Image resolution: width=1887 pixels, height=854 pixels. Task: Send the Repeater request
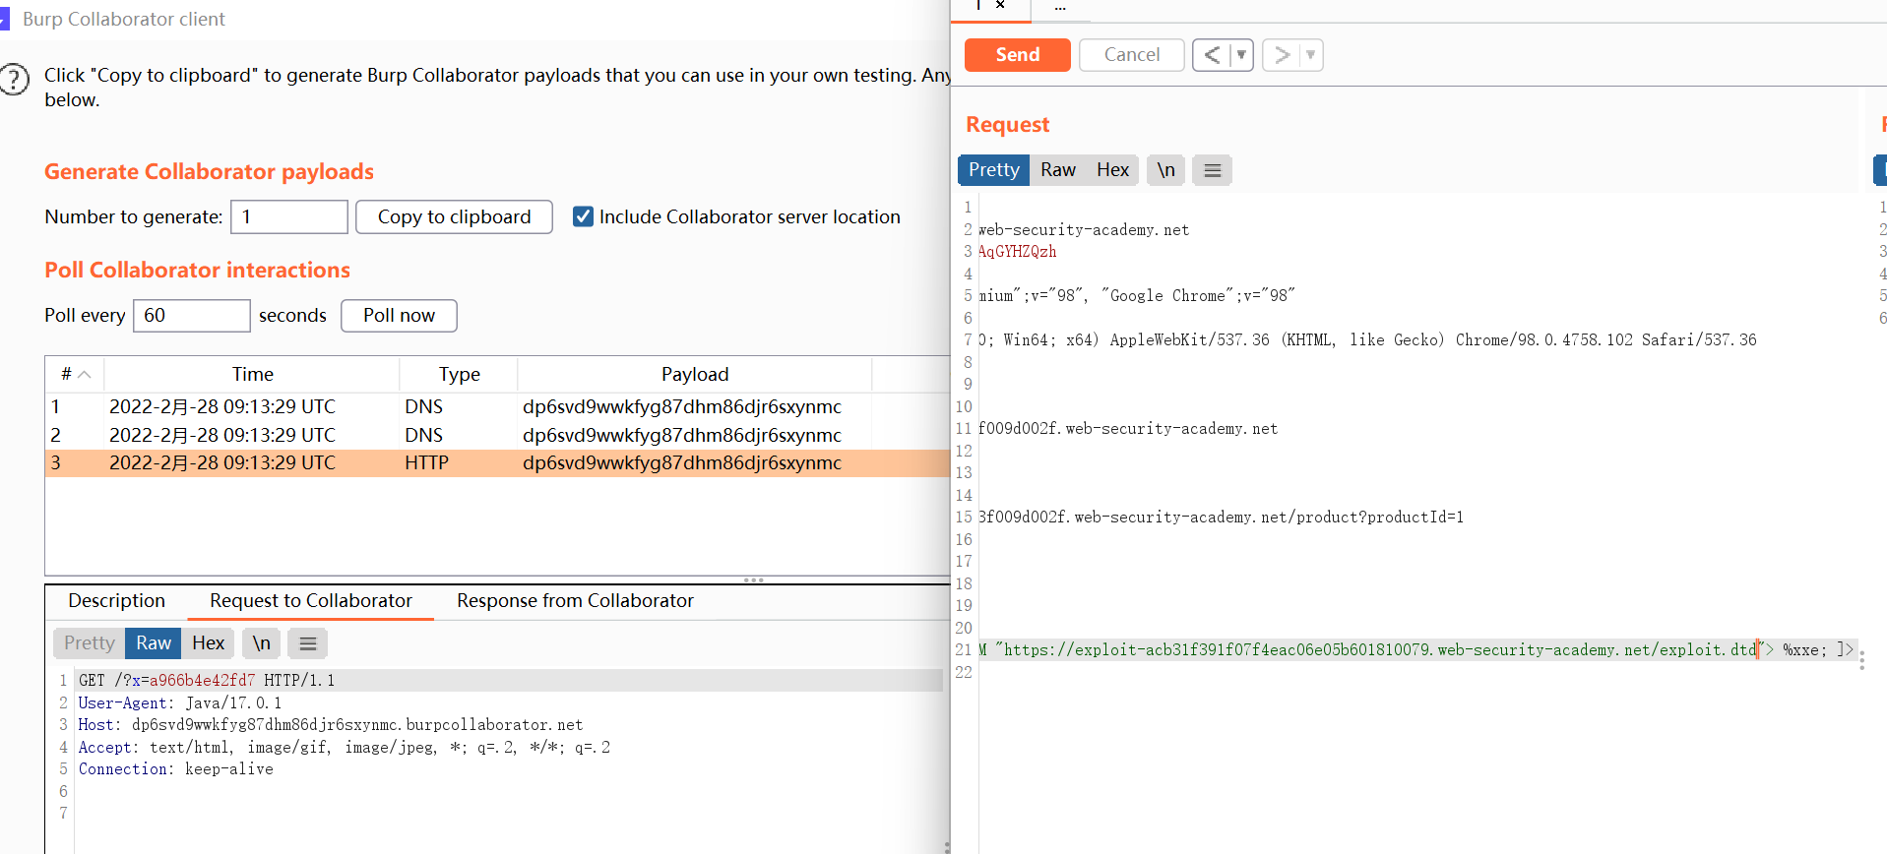[x=1017, y=55]
